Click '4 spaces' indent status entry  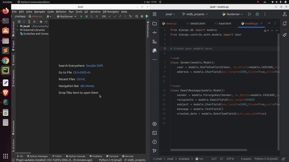(x=246, y=159)
